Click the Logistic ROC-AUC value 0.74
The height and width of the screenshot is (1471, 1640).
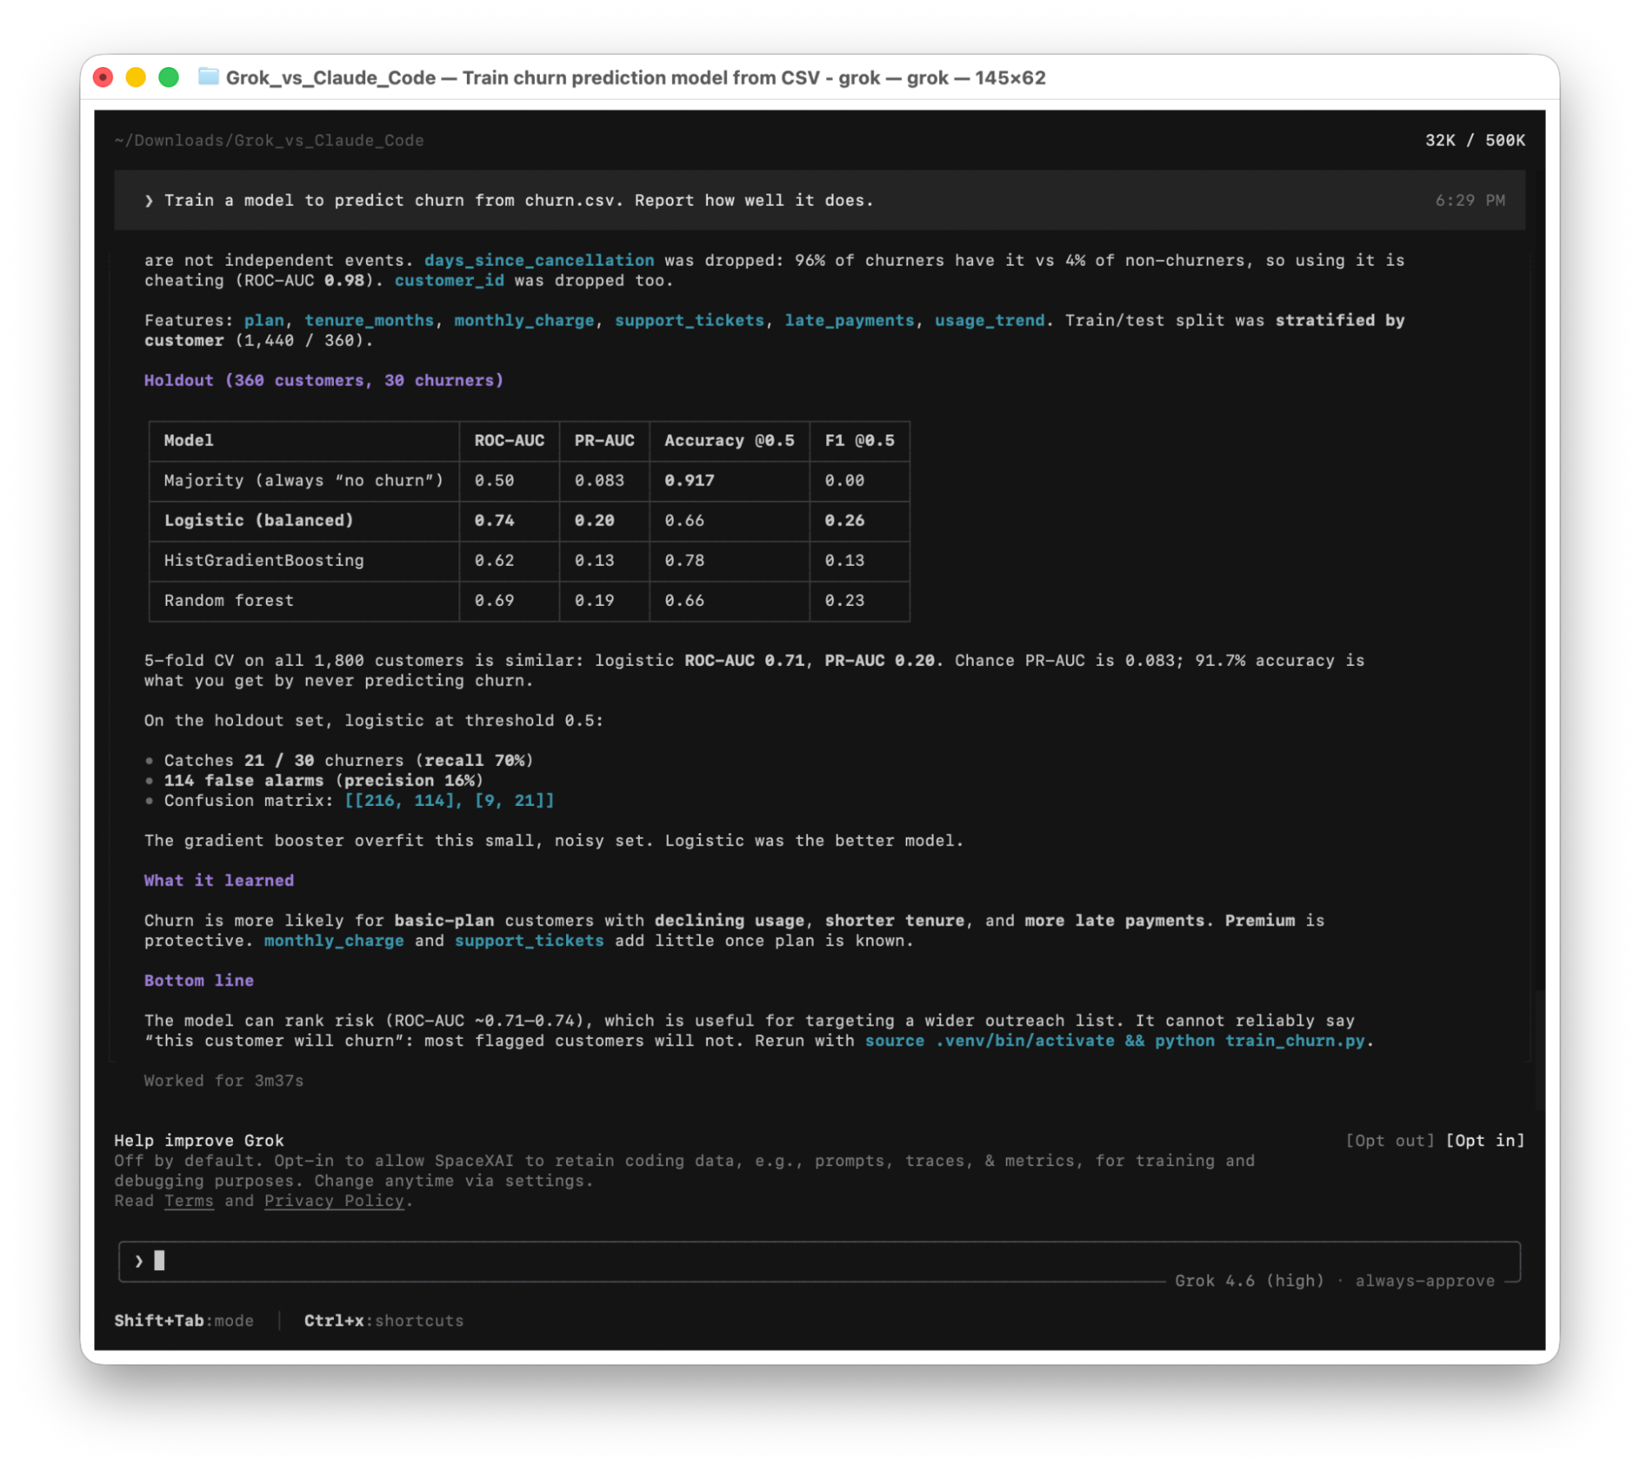tap(494, 521)
